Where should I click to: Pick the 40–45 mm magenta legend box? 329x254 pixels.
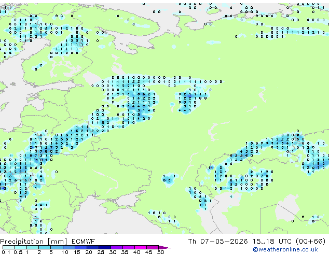pyautogui.click(x=141, y=247)
